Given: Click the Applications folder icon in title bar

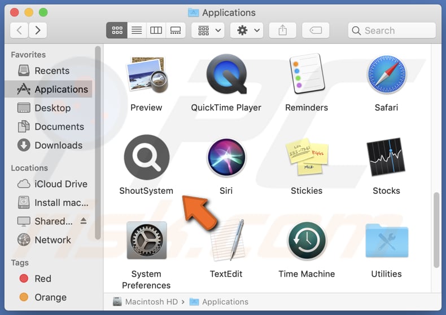Looking at the screenshot, I should pyautogui.click(x=194, y=12).
